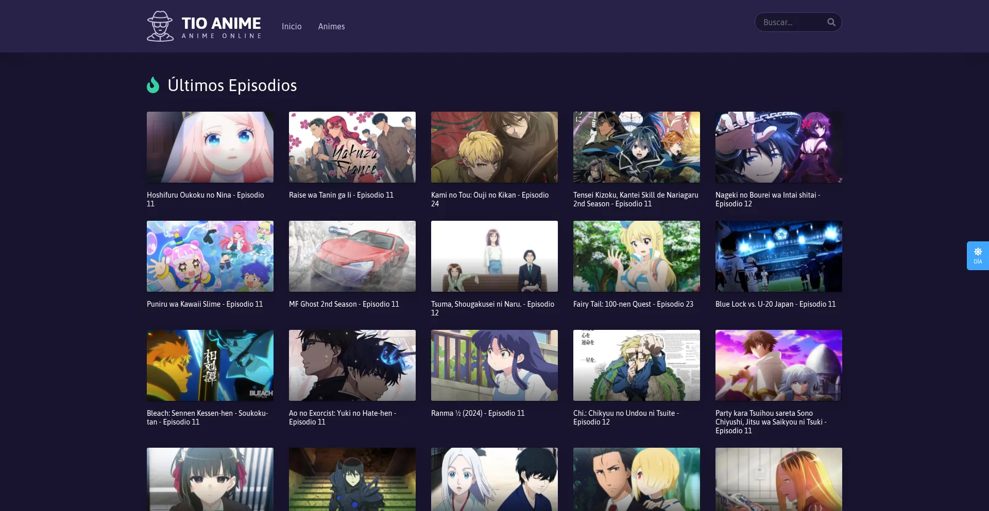Image resolution: width=989 pixels, height=511 pixels.
Task: Open Hoshifuru Oukoku no Nina thumbnail
Action: [x=210, y=147]
